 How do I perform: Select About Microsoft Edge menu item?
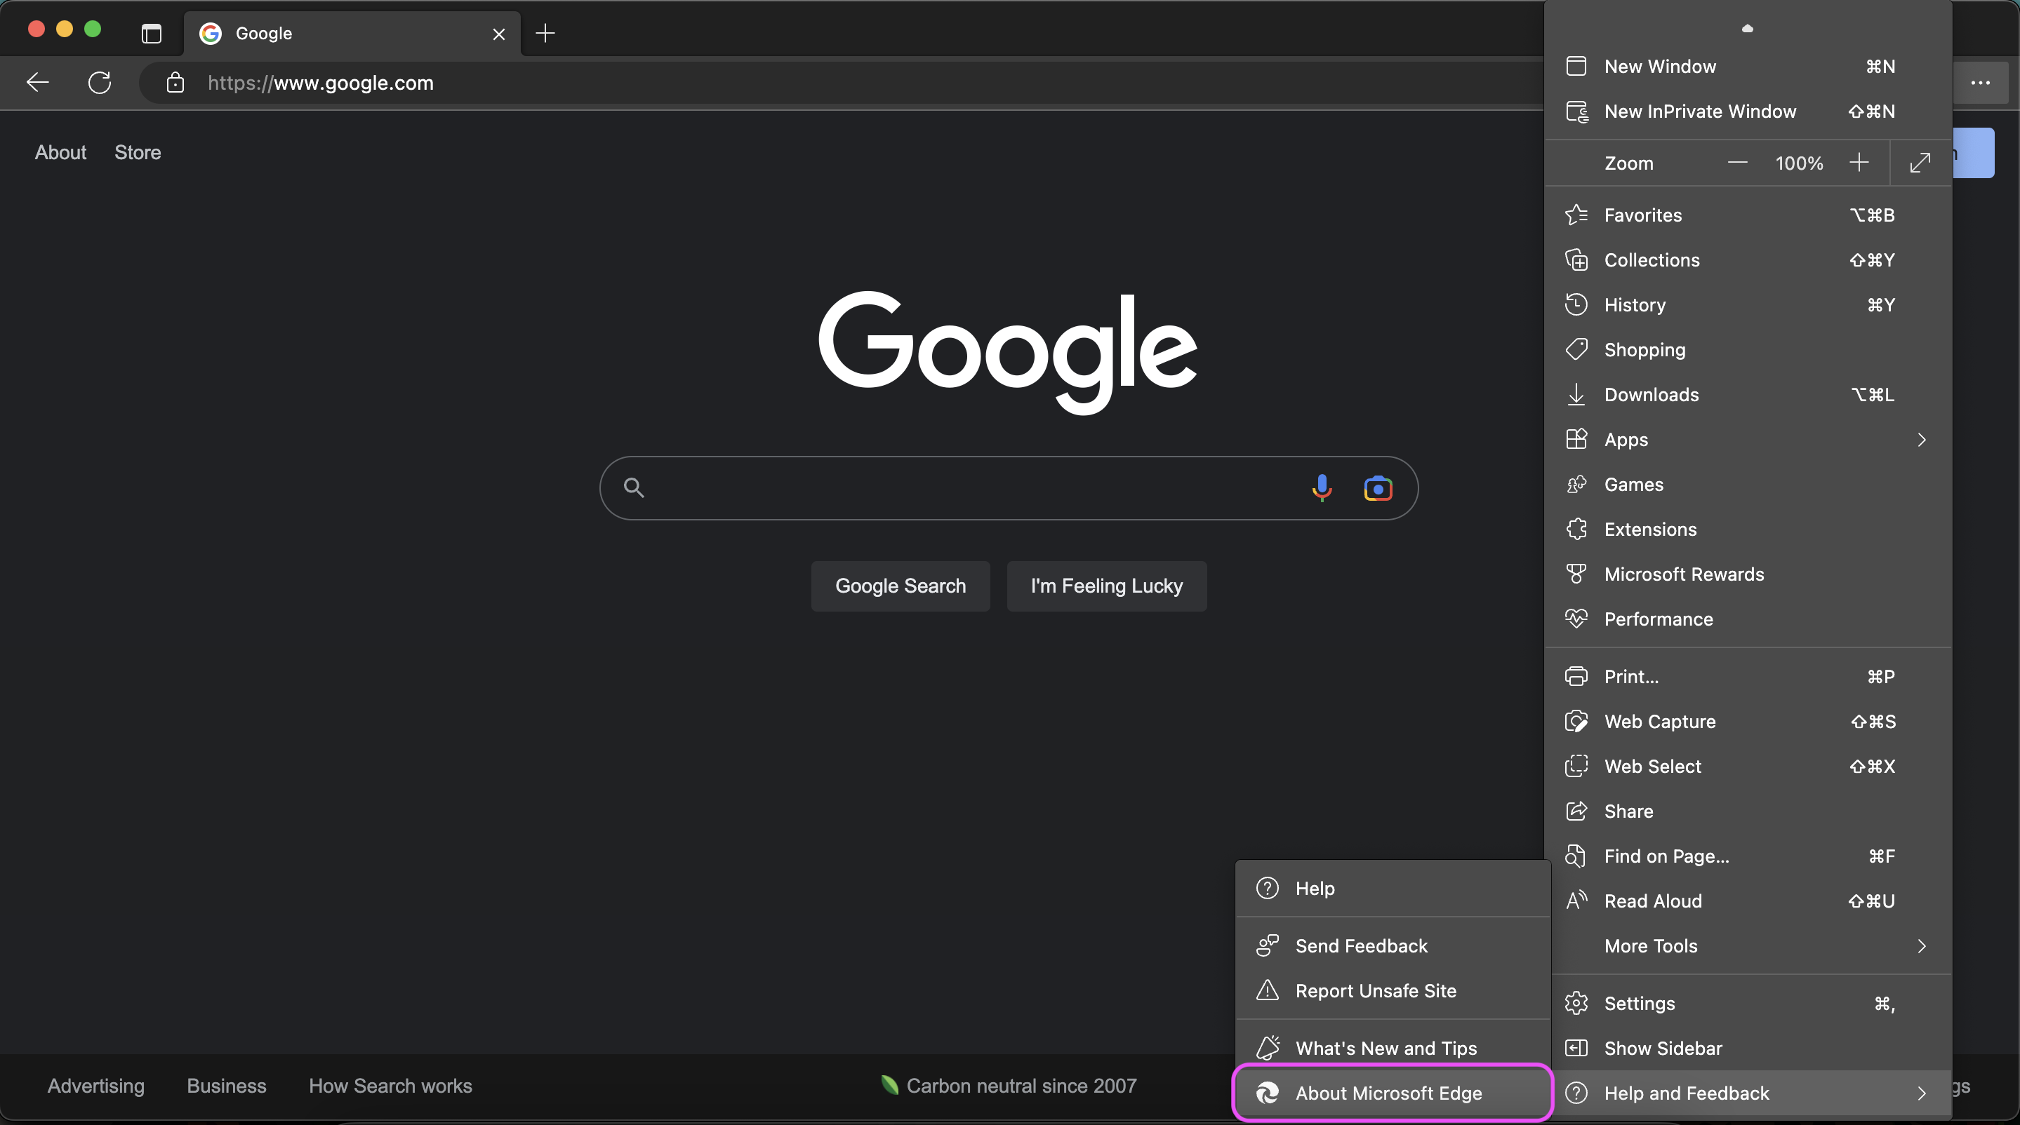tap(1389, 1093)
